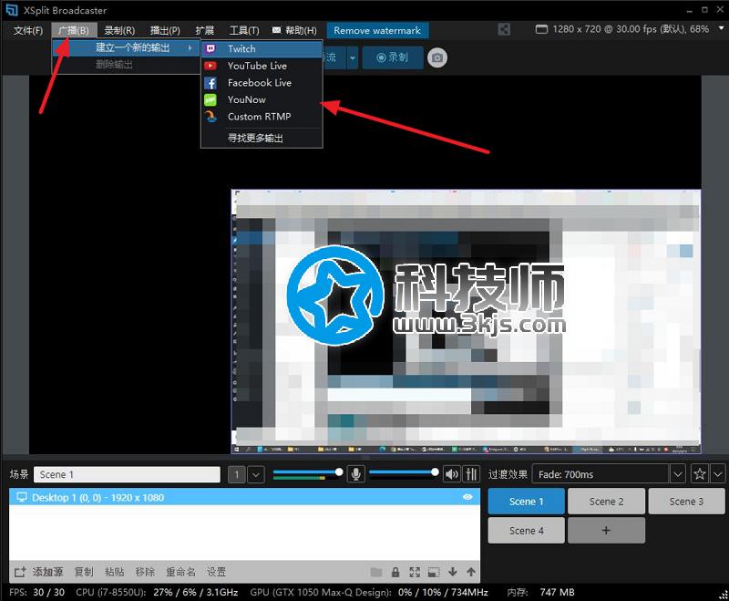Open the 工具(T) menu

[244, 31]
